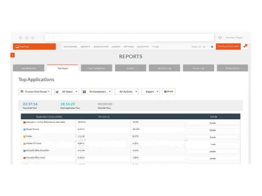Open the FAQs menu item
Image resolution: width=262 pixels, height=196 pixels.
156,47
